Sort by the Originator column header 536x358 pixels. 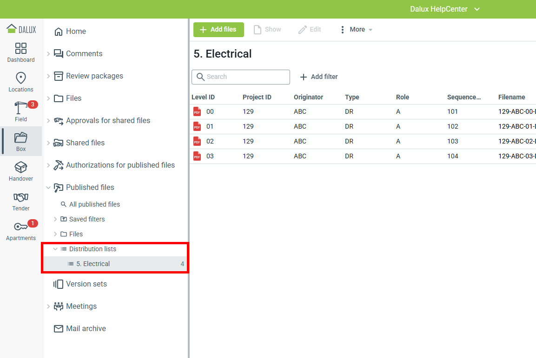pos(308,97)
